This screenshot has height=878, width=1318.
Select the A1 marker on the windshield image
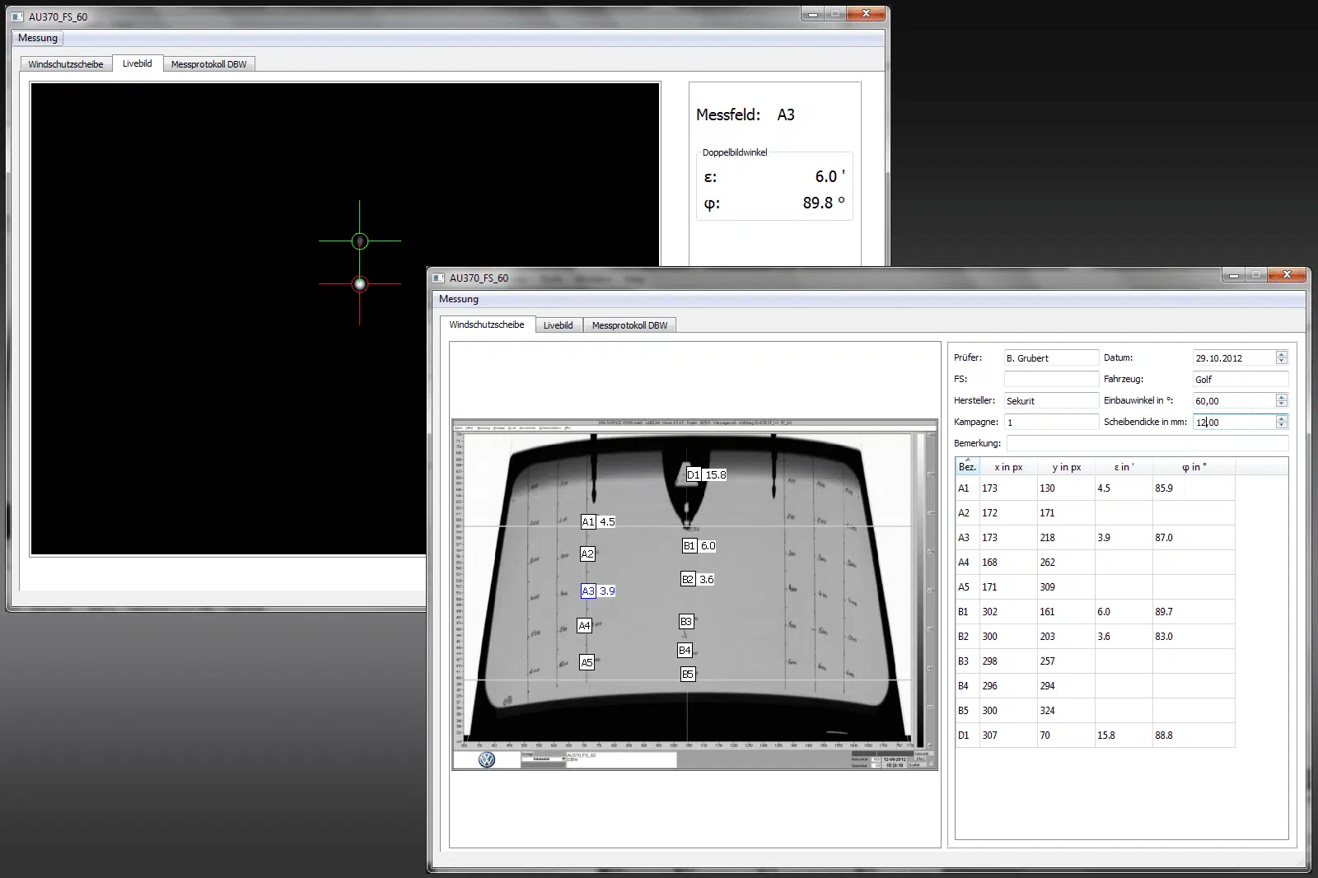(x=588, y=522)
